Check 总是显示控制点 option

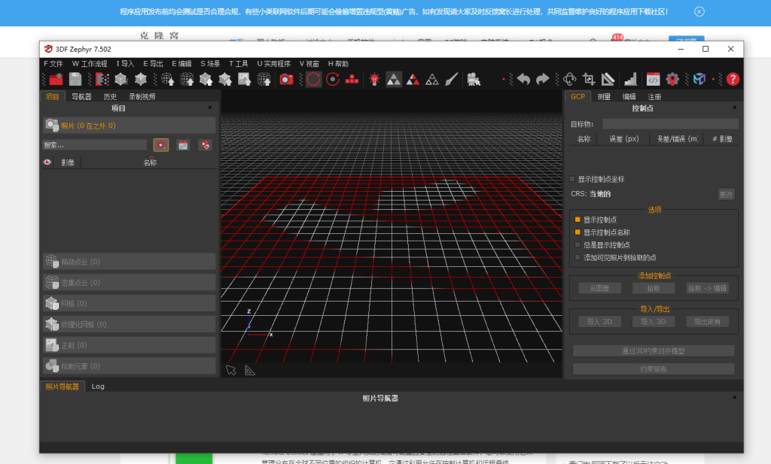[x=577, y=244]
